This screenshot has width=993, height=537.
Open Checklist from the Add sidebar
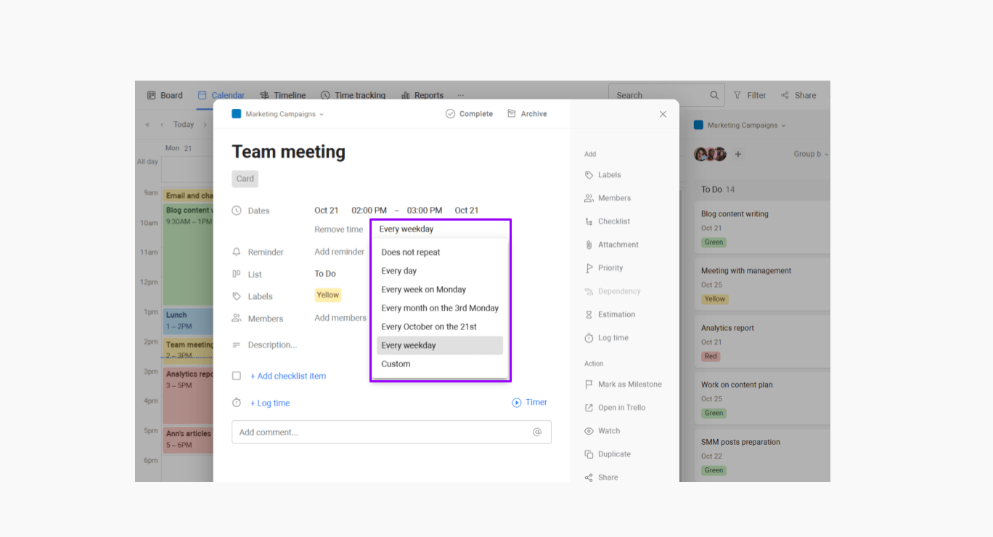(613, 221)
